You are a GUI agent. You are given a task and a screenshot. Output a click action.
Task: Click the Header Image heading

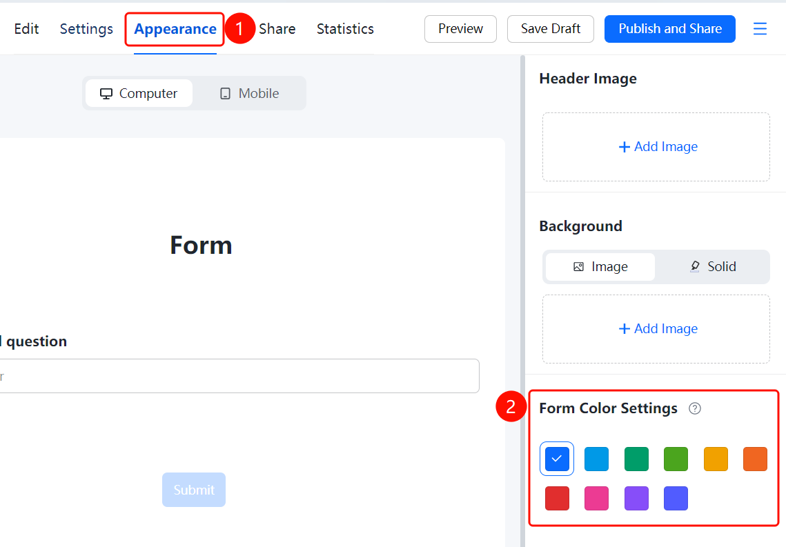(588, 79)
